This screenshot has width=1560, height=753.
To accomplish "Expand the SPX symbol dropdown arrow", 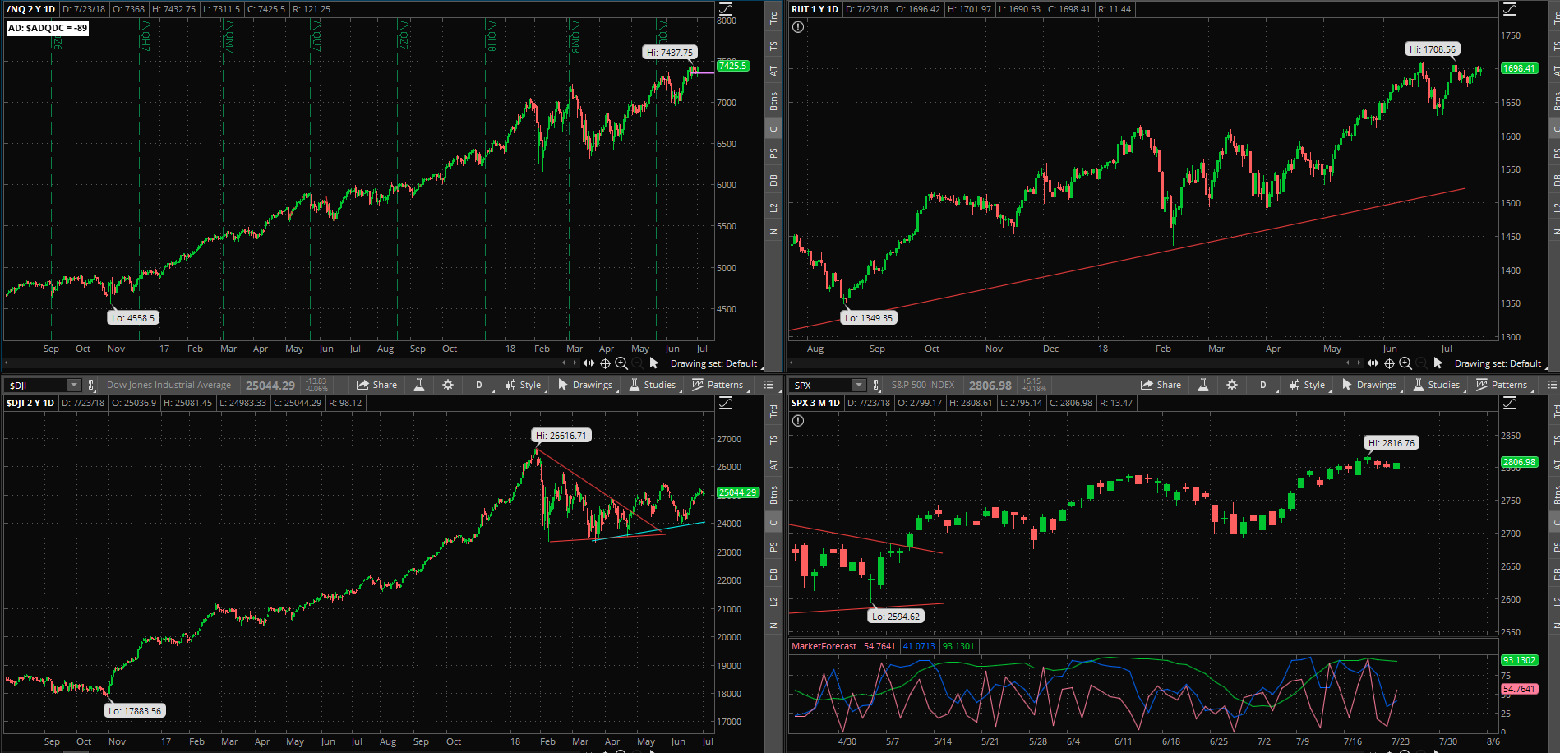I will pos(859,385).
